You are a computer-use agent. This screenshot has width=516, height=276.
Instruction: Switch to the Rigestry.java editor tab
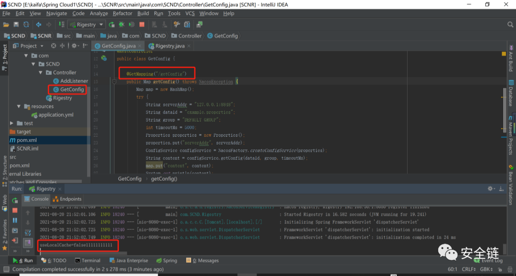[x=170, y=46]
